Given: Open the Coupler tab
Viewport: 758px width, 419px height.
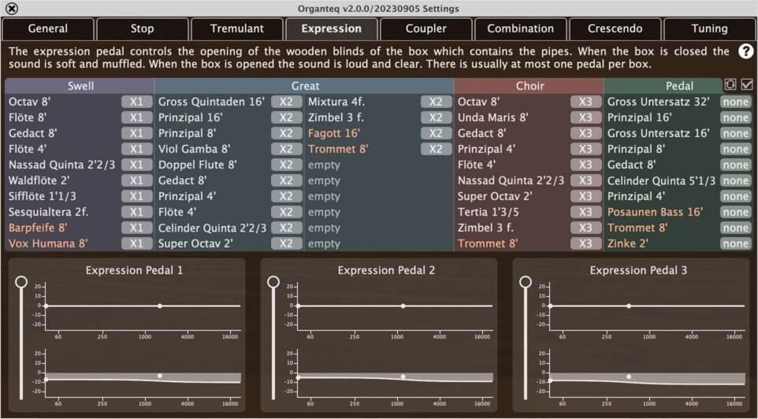Looking at the screenshot, I should (x=426, y=28).
